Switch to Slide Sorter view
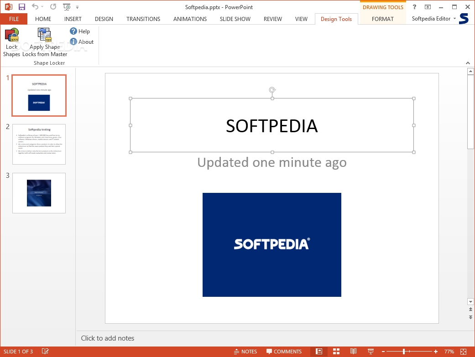This screenshot has height=357, width=475. [336, 352]
